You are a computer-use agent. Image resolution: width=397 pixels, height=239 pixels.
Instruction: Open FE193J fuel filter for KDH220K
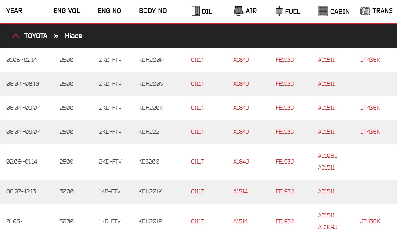(x=285, y=108)
